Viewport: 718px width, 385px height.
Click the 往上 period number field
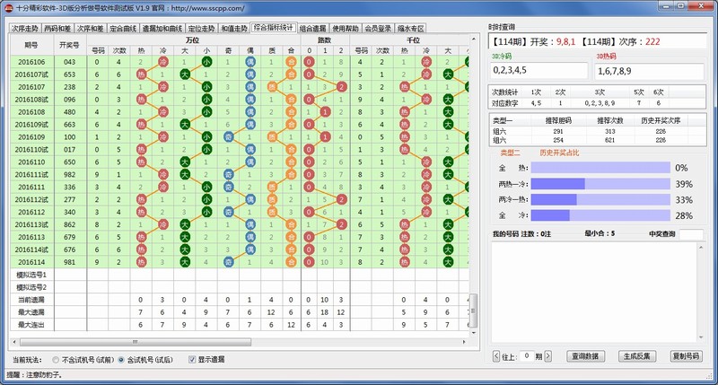(x=528, y=356)
